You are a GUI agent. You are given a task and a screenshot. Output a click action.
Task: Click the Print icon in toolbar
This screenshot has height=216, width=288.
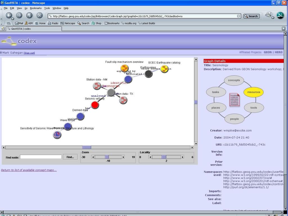coord(269,15)
